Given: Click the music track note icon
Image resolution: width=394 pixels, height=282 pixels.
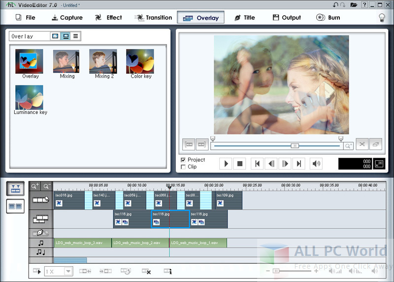Looking at the screenshot, I should coord(41,243).
